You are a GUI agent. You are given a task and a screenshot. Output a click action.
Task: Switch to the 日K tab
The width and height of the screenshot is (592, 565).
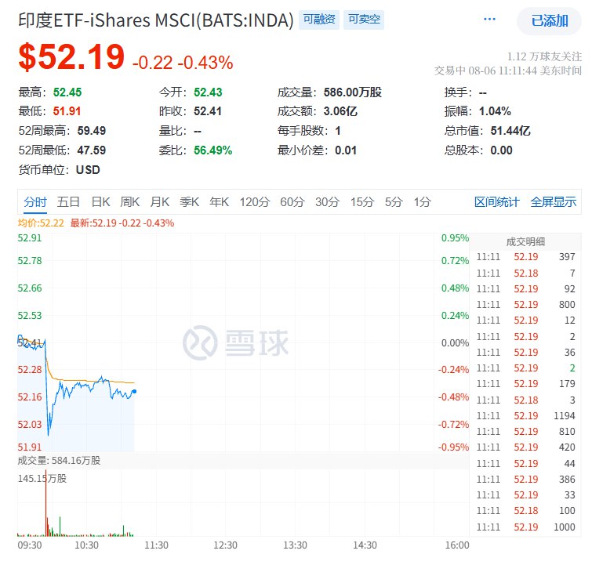pos(100,202)
